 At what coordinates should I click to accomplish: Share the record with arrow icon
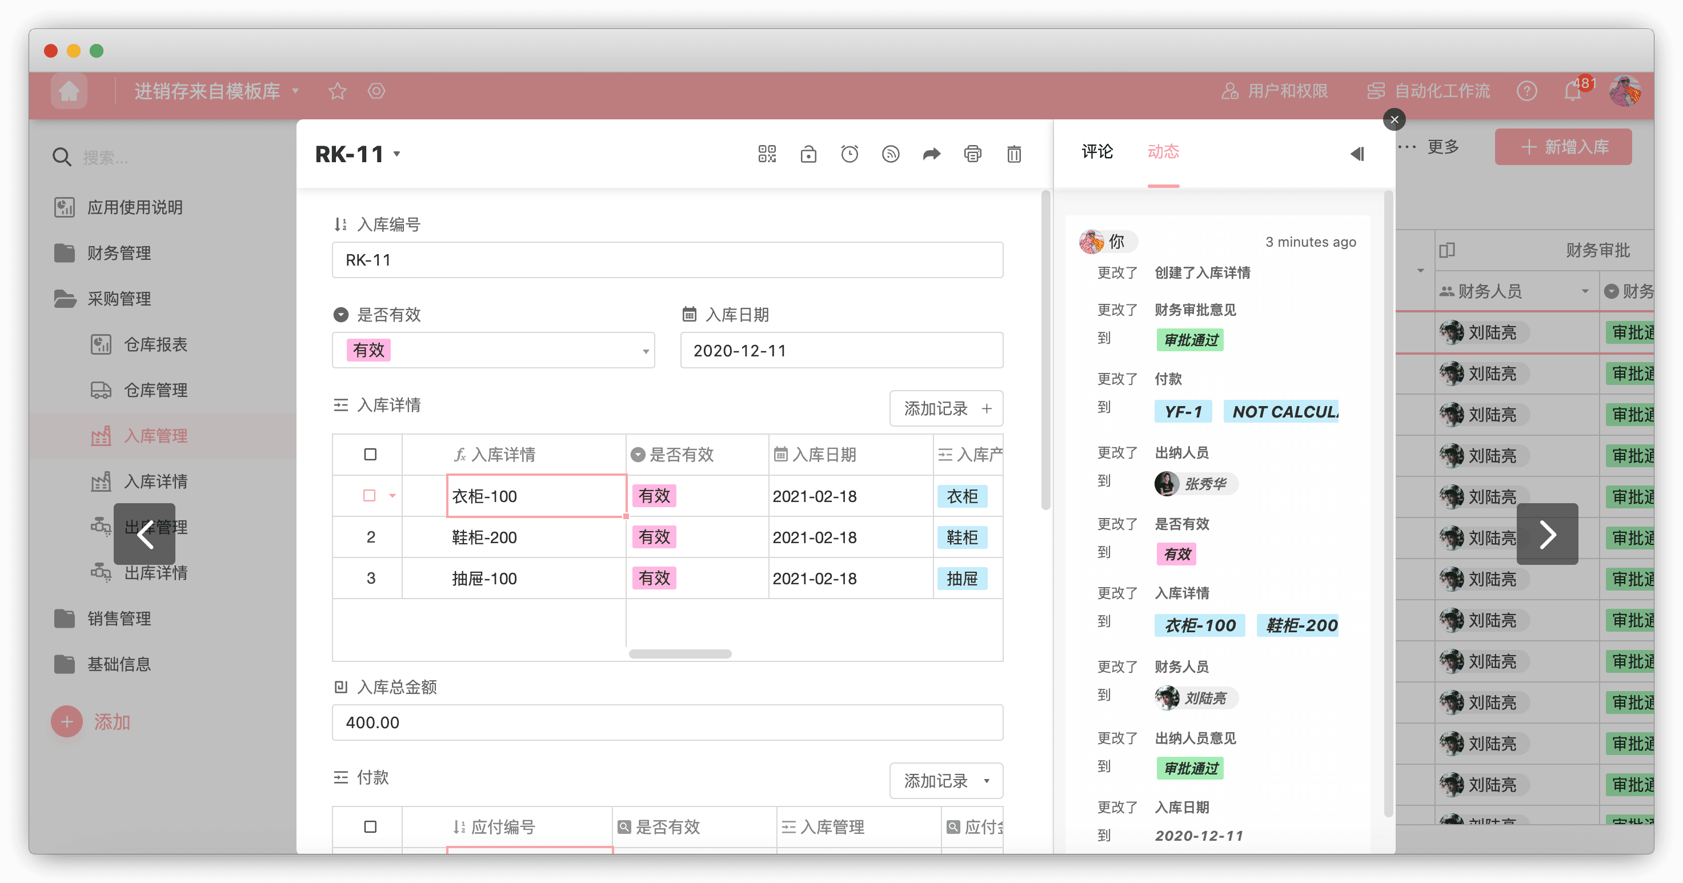(x=932, y=154)
